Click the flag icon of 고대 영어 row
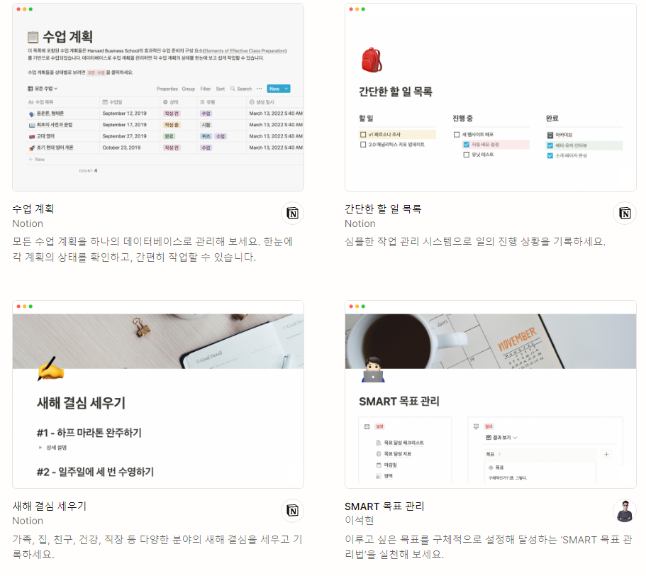Screen dimensions: 646x576 pos(32,136)
